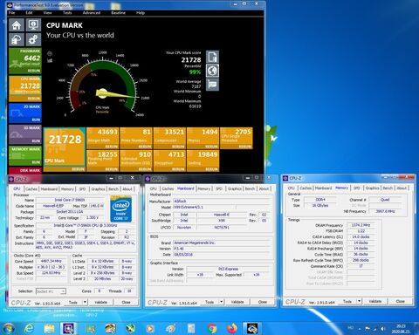Open Windows Explorer folder on taskbar
This screenshot has height=335, width=419.
coord(50,329)
